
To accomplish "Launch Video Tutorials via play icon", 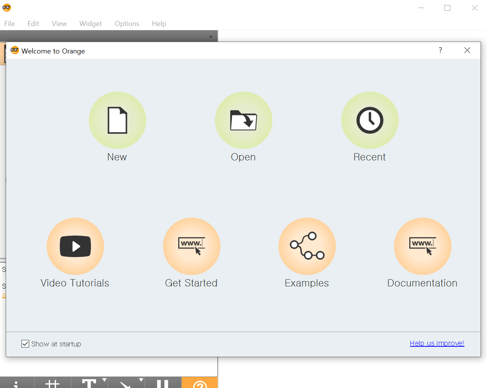I will [x=75, y=246].
